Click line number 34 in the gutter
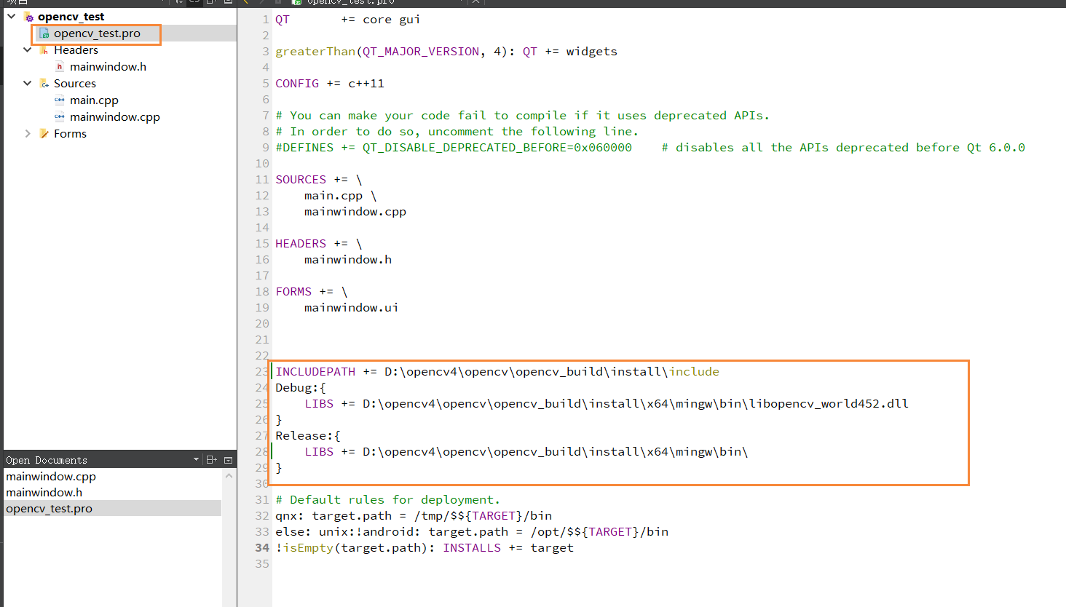 click(262, 548)
